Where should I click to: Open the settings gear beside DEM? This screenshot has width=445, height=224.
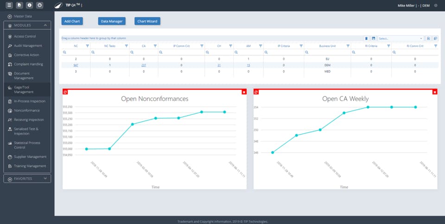[x=436, y=6]
